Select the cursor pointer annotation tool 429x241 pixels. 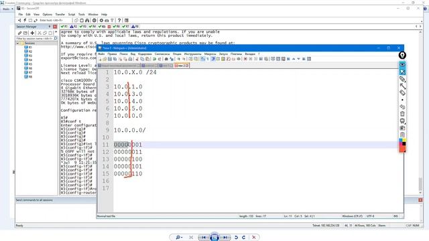click(x=402, y=72)
